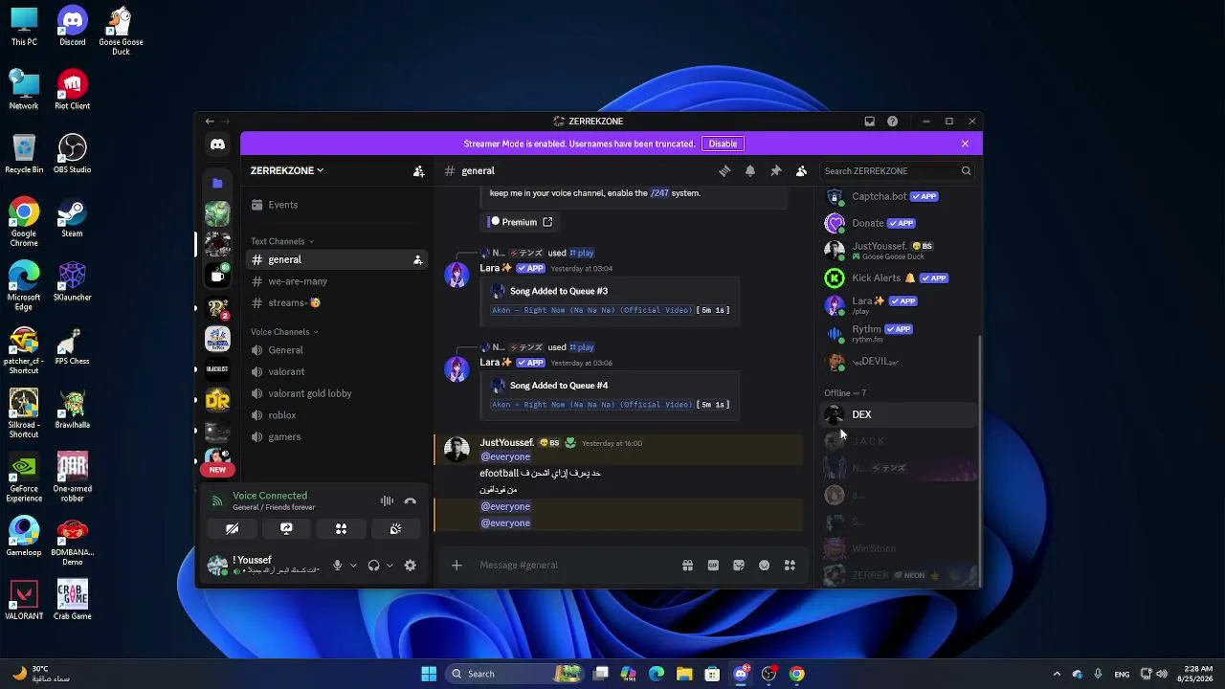
Task: Open the Windows Start menu
Action: (x=429, y=674)
